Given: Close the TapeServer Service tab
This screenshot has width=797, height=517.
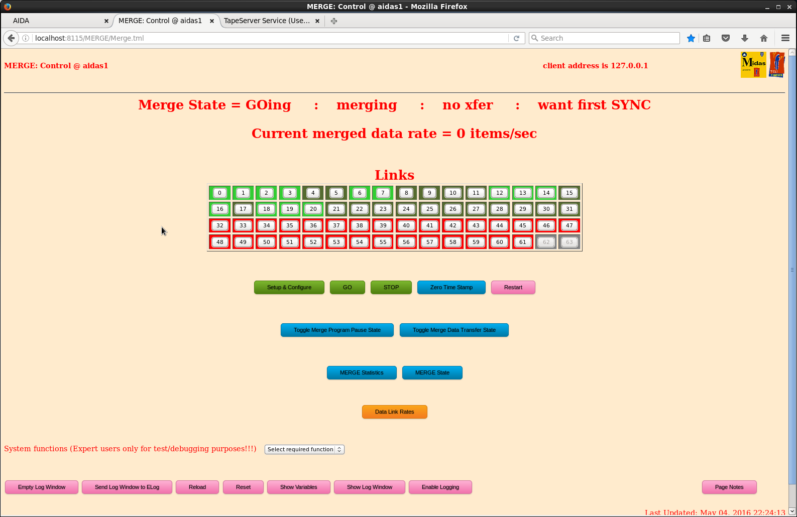Looking at the screenshot, I should click(x=317, y=21).
